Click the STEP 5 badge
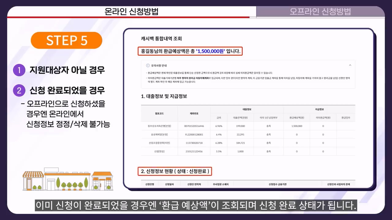This screenshot has width=392, height=220. [x=66, y=40]
